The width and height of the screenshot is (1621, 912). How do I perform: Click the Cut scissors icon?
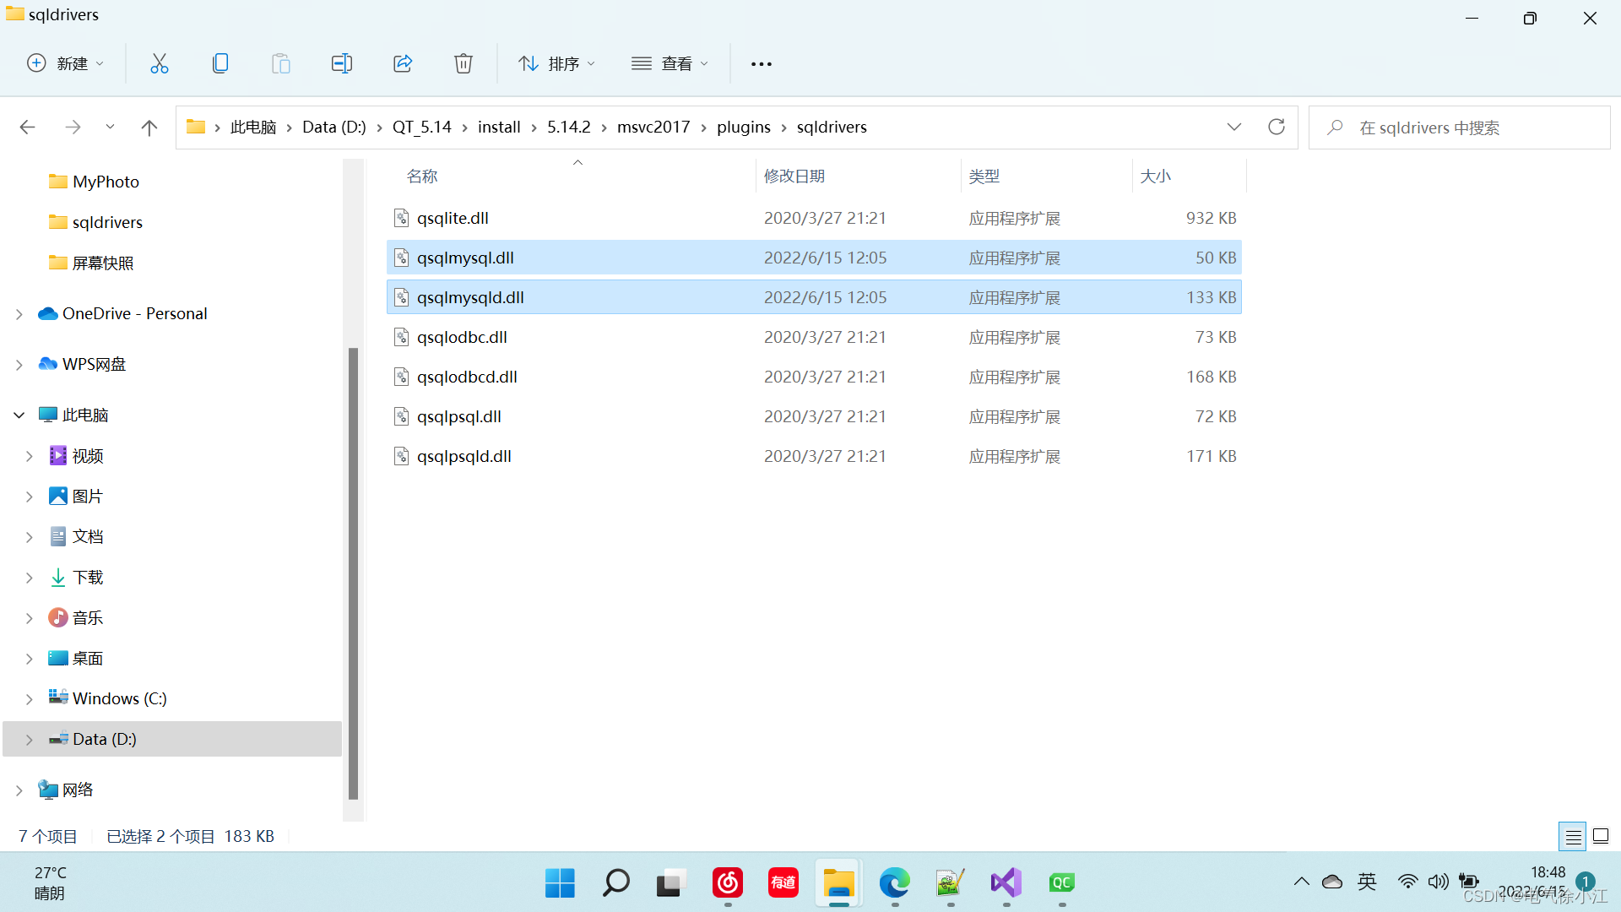160,63
